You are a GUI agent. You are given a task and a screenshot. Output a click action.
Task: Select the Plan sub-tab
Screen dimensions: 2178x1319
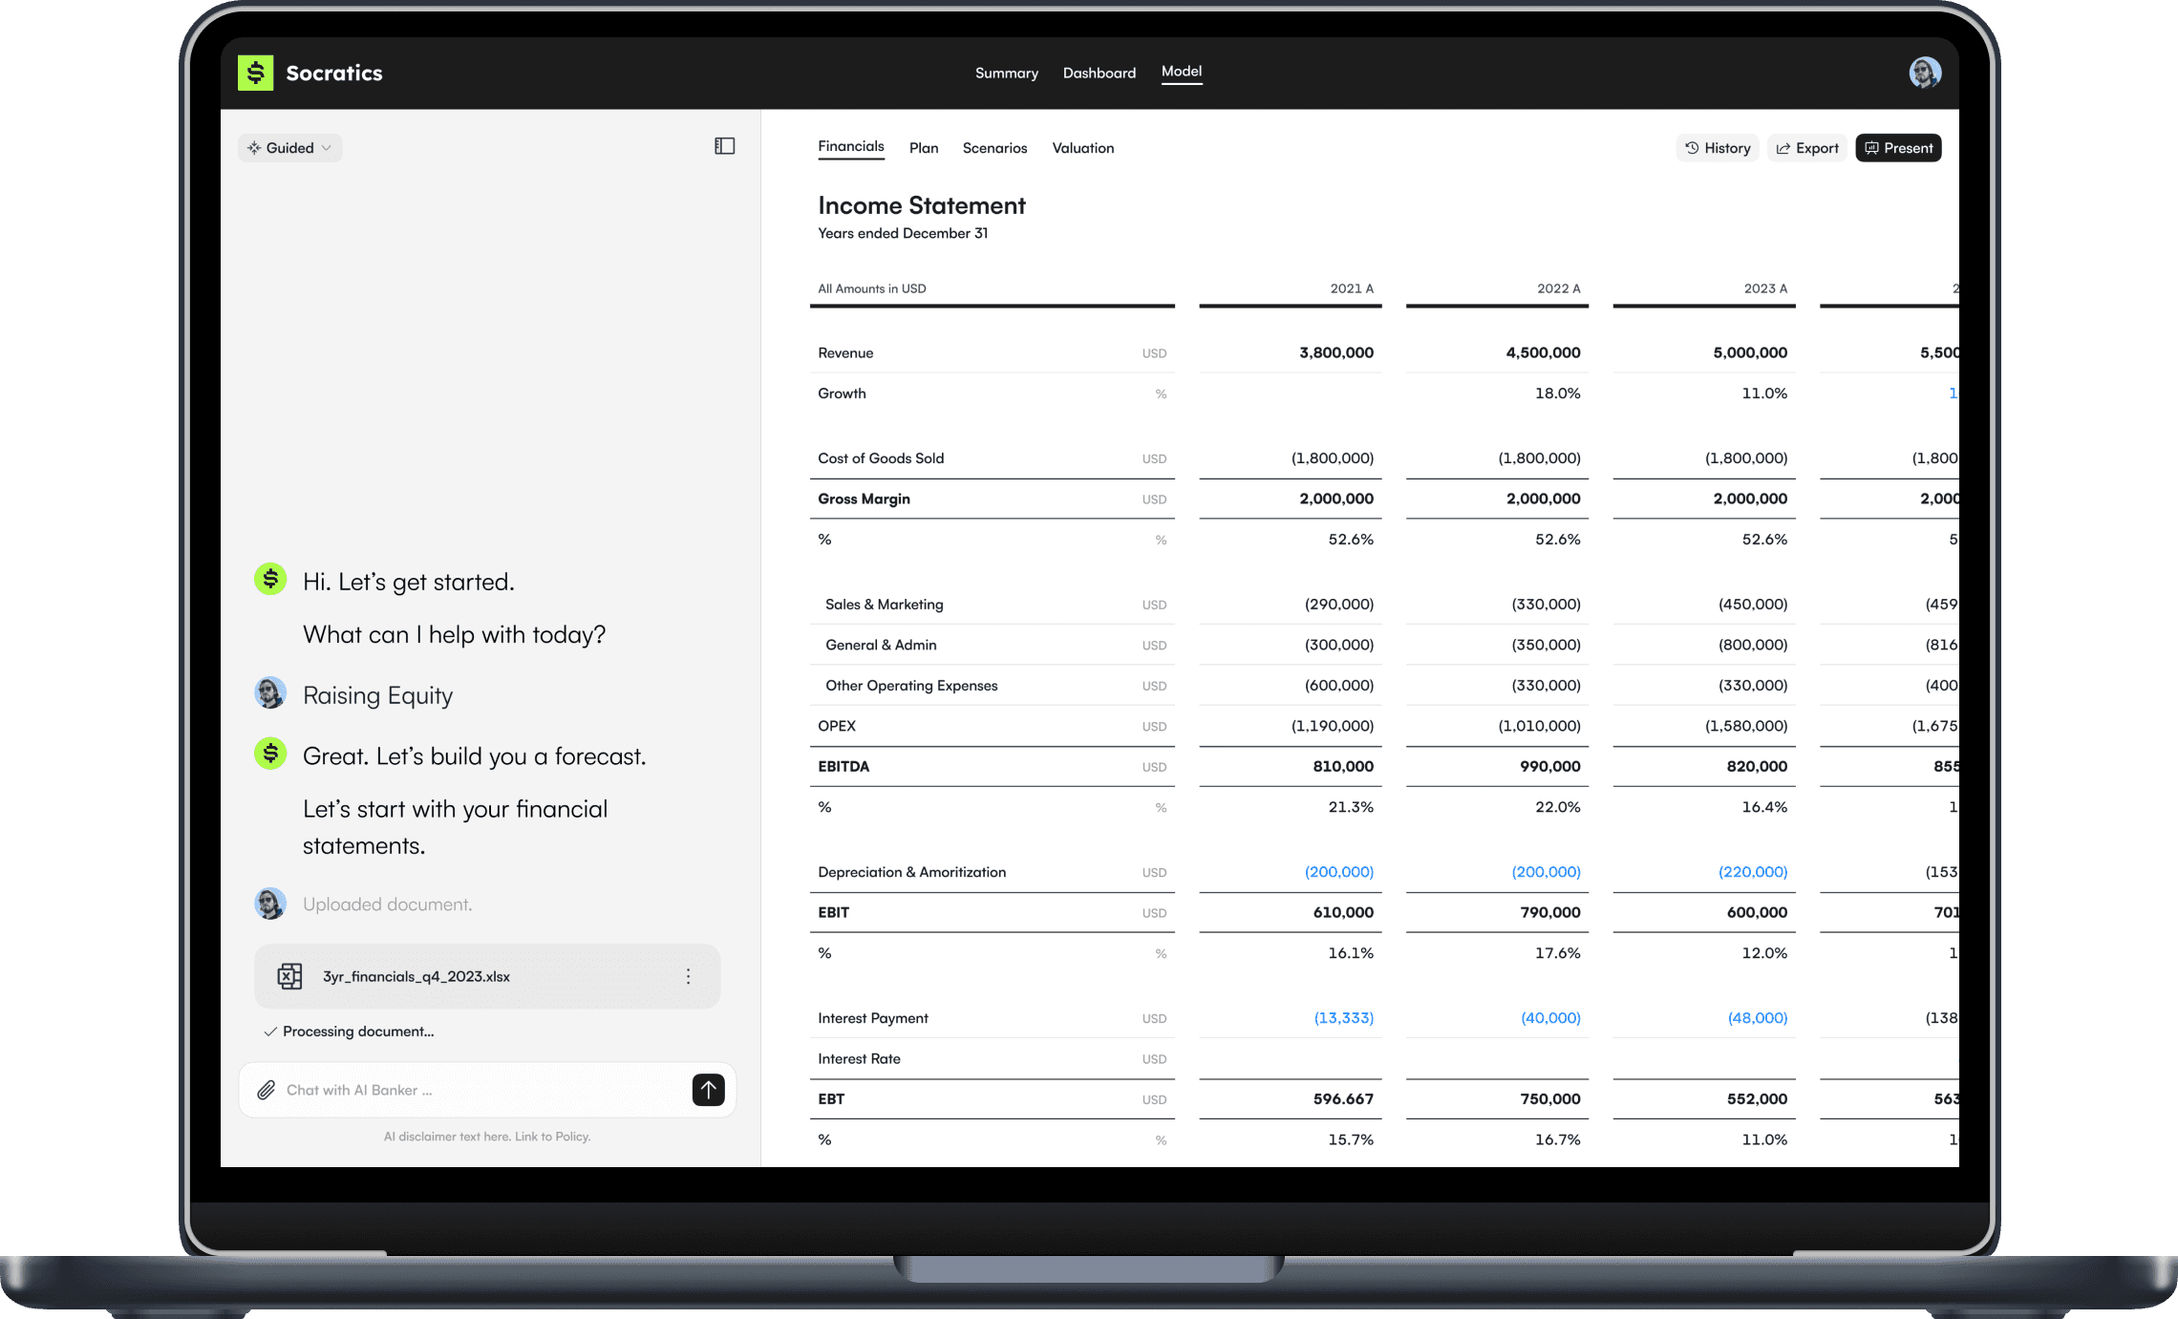[x=923, y=148]
